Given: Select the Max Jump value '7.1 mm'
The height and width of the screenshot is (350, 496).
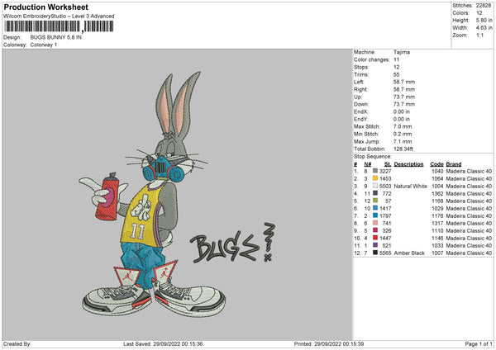Looking at the screenshot, I should click(x=403, y=141).
